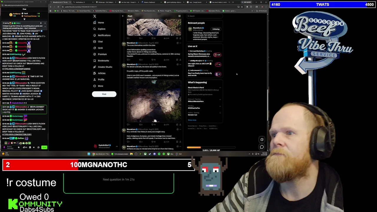Open Home in X sidebar
The image size is (377, 212).
(98, 23)
